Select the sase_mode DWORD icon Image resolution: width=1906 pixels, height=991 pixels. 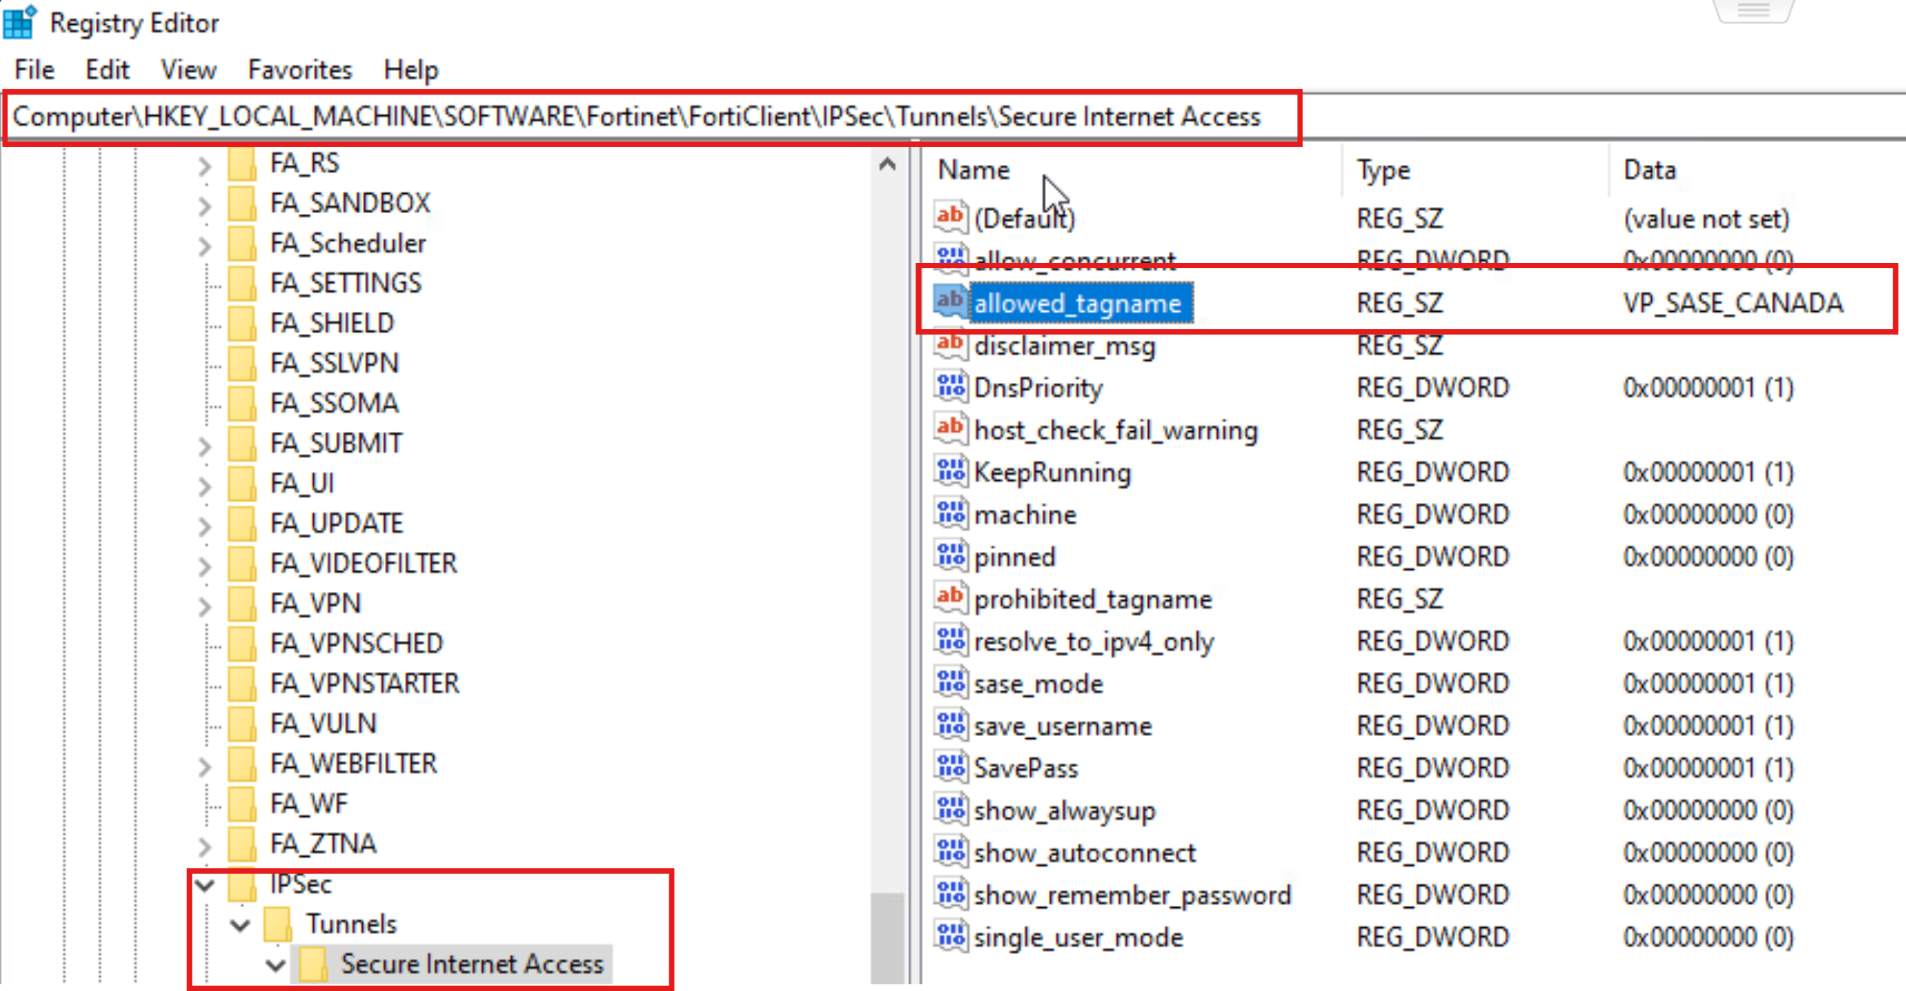click(x=950, y=682)
